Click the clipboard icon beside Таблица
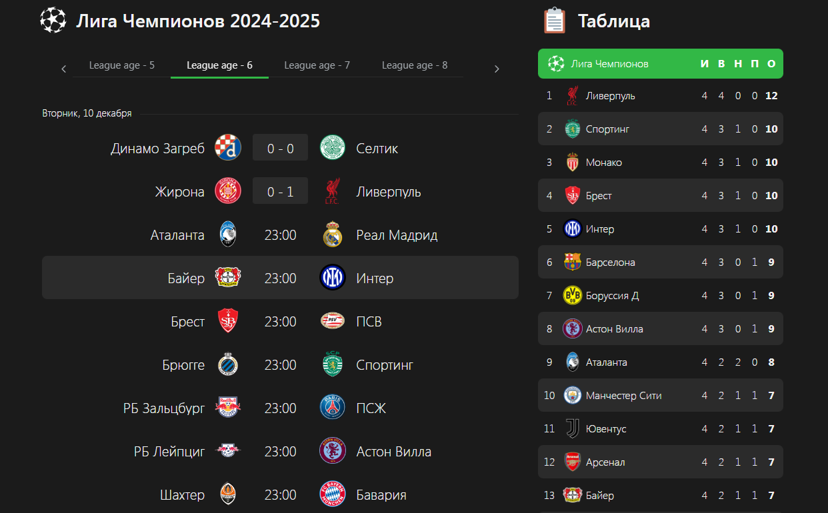 (554, 21)
